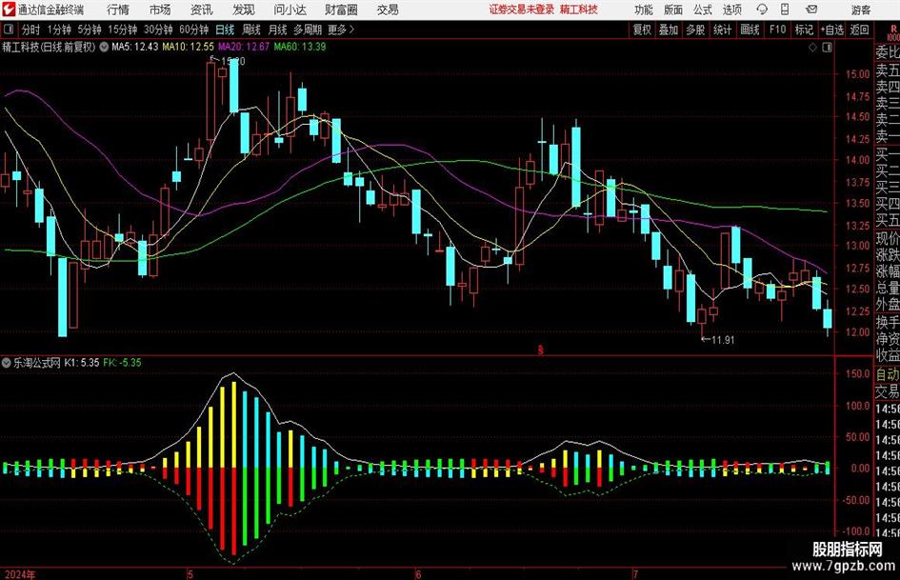Screen dimensions: 900x580
Task: Click the month 7 timeline marker
Action: (x=635, y=574)
